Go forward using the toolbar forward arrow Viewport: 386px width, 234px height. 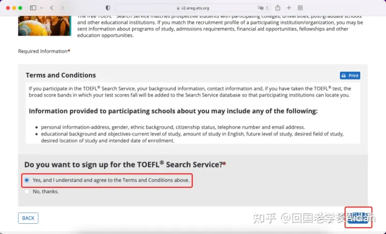62,8
